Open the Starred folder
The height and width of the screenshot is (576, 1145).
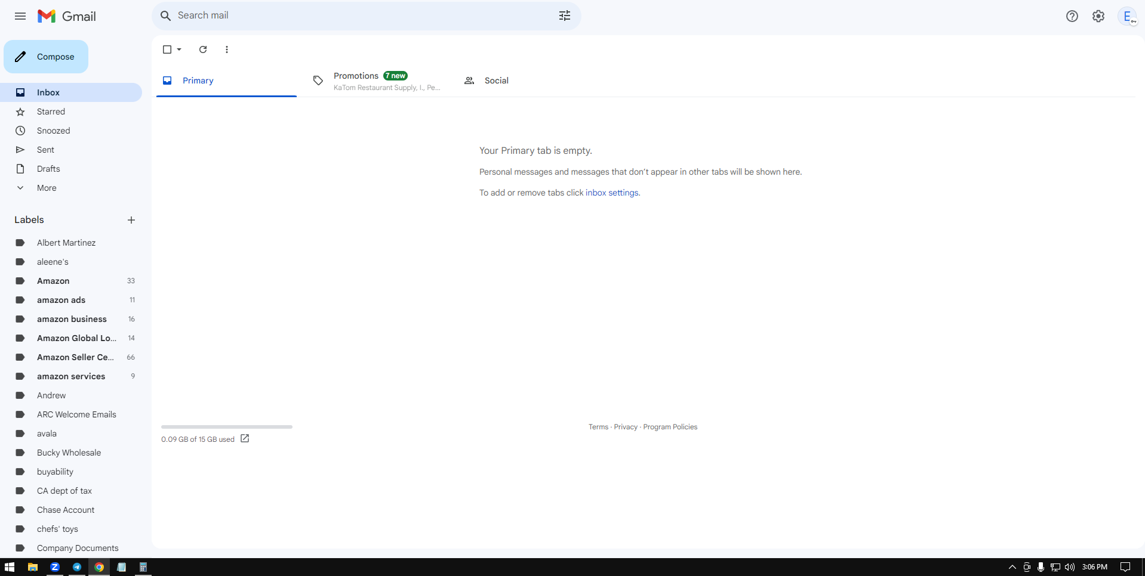[71, 112]
